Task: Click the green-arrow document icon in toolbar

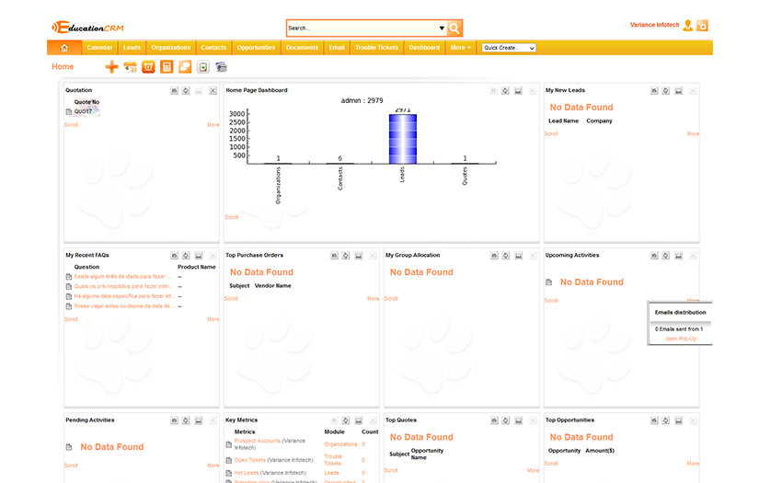Action: [203, 67]
